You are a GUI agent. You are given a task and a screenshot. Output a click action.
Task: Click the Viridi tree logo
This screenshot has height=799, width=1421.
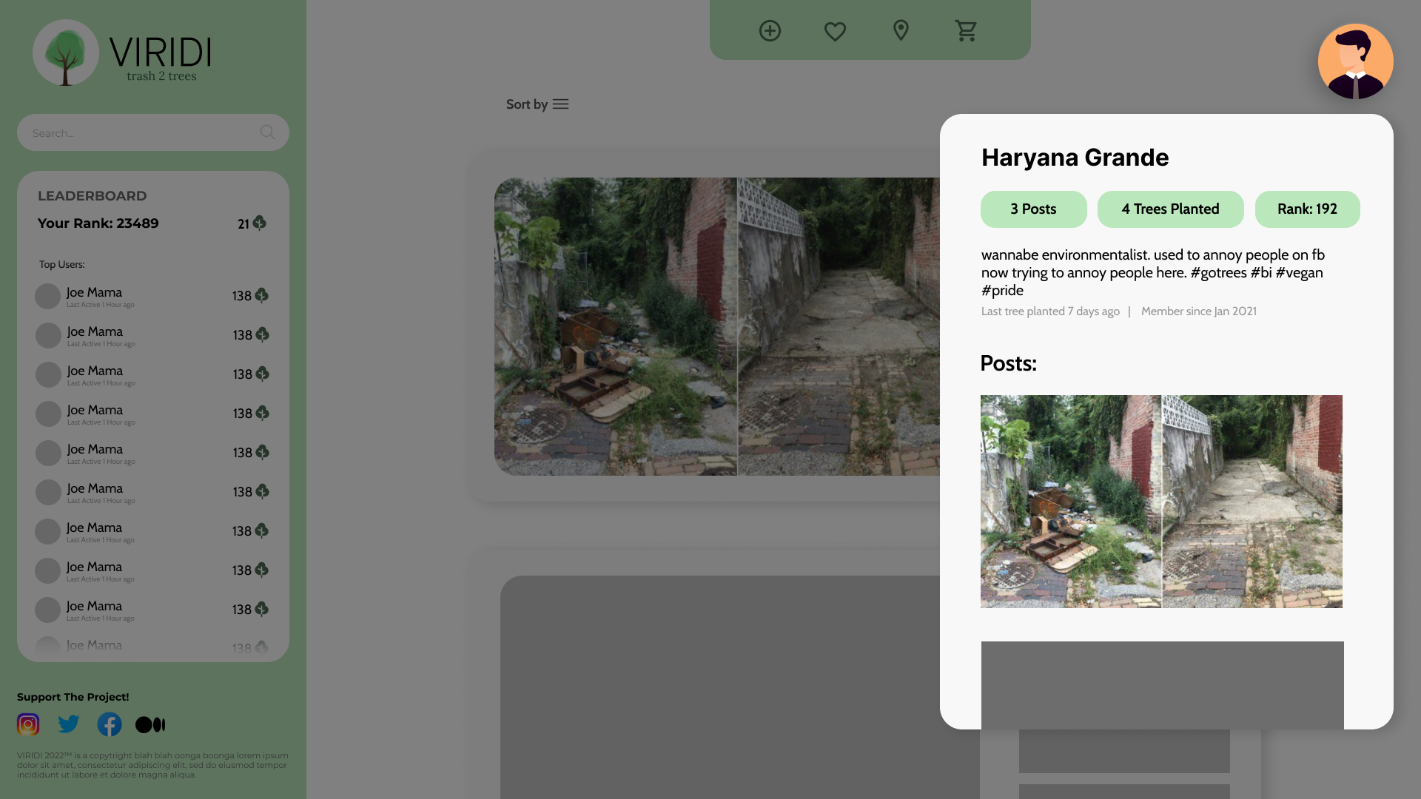click(x=66, y=53)
